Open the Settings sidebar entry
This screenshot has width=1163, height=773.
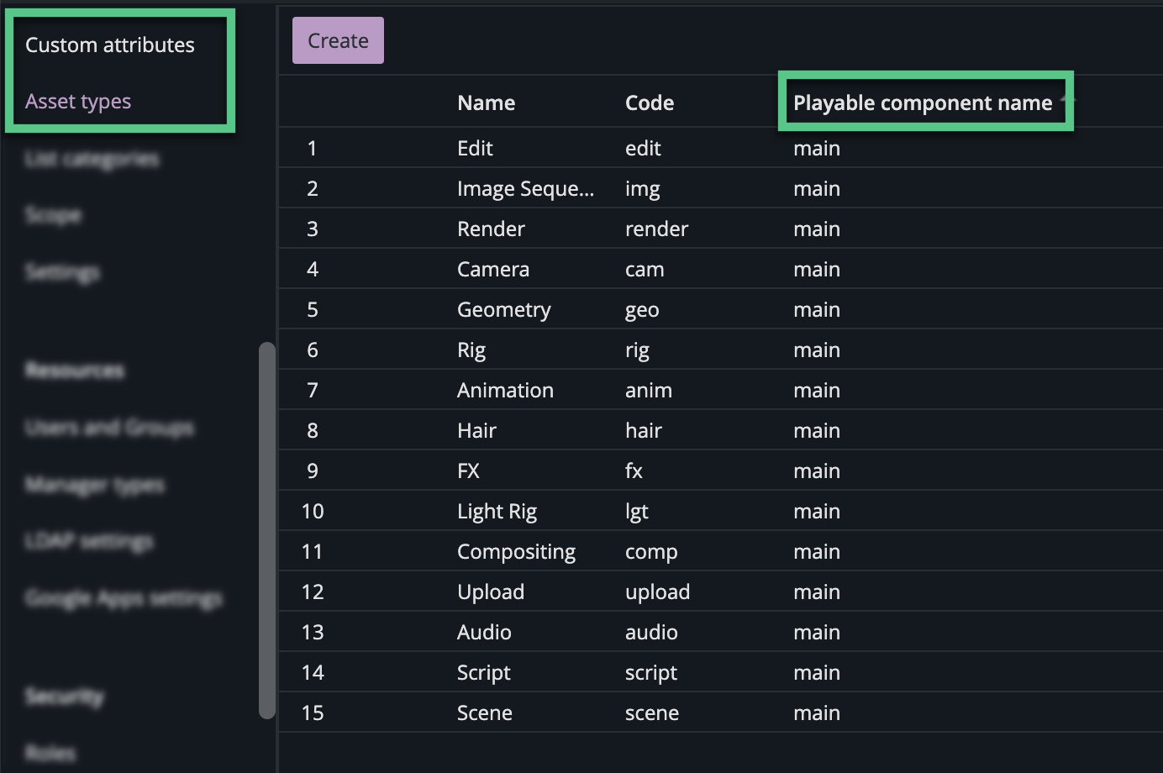[61, 271]
